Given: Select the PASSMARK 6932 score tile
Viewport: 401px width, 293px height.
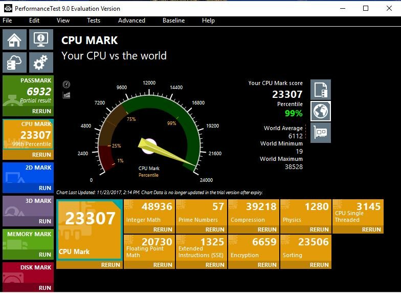Looking at the screenshot, I should (x=28, y=91).
